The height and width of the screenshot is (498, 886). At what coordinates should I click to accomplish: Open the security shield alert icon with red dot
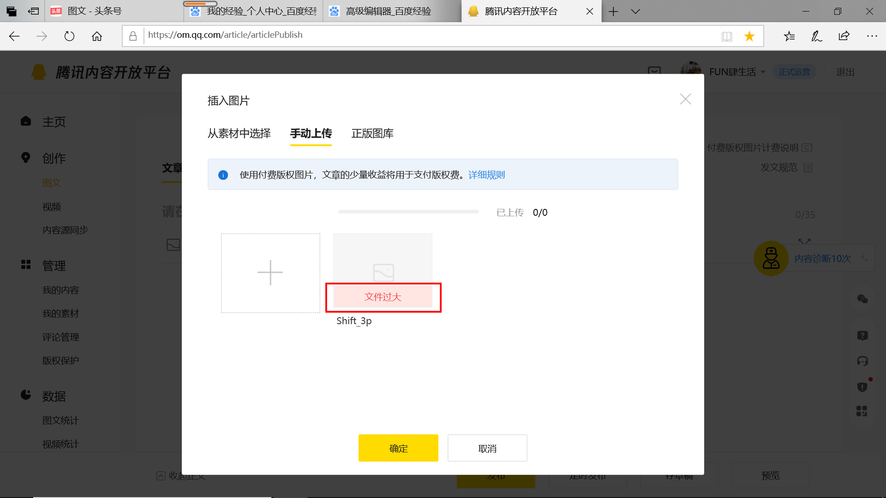click(x=861, y=387)
